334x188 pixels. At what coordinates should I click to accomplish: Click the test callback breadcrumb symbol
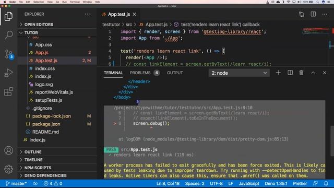(217, 25)
